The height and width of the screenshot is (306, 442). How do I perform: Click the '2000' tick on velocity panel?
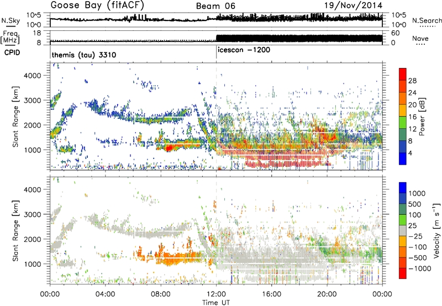[32, 239]
